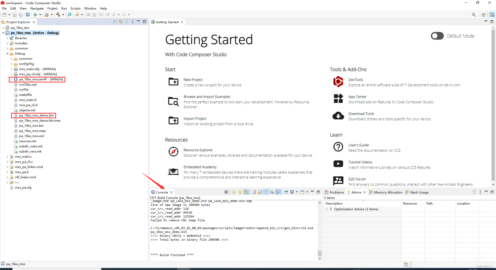Collapse the pa_18xx_mss project tree
Image resolution: width=496 pixels, height=270 pixels.
3,33
